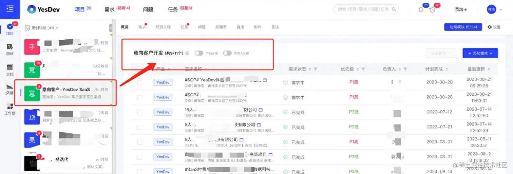This screenshot has width=513, height=174.
Task: Open the 项目 (9) top menu
Action: click(83, 9)
